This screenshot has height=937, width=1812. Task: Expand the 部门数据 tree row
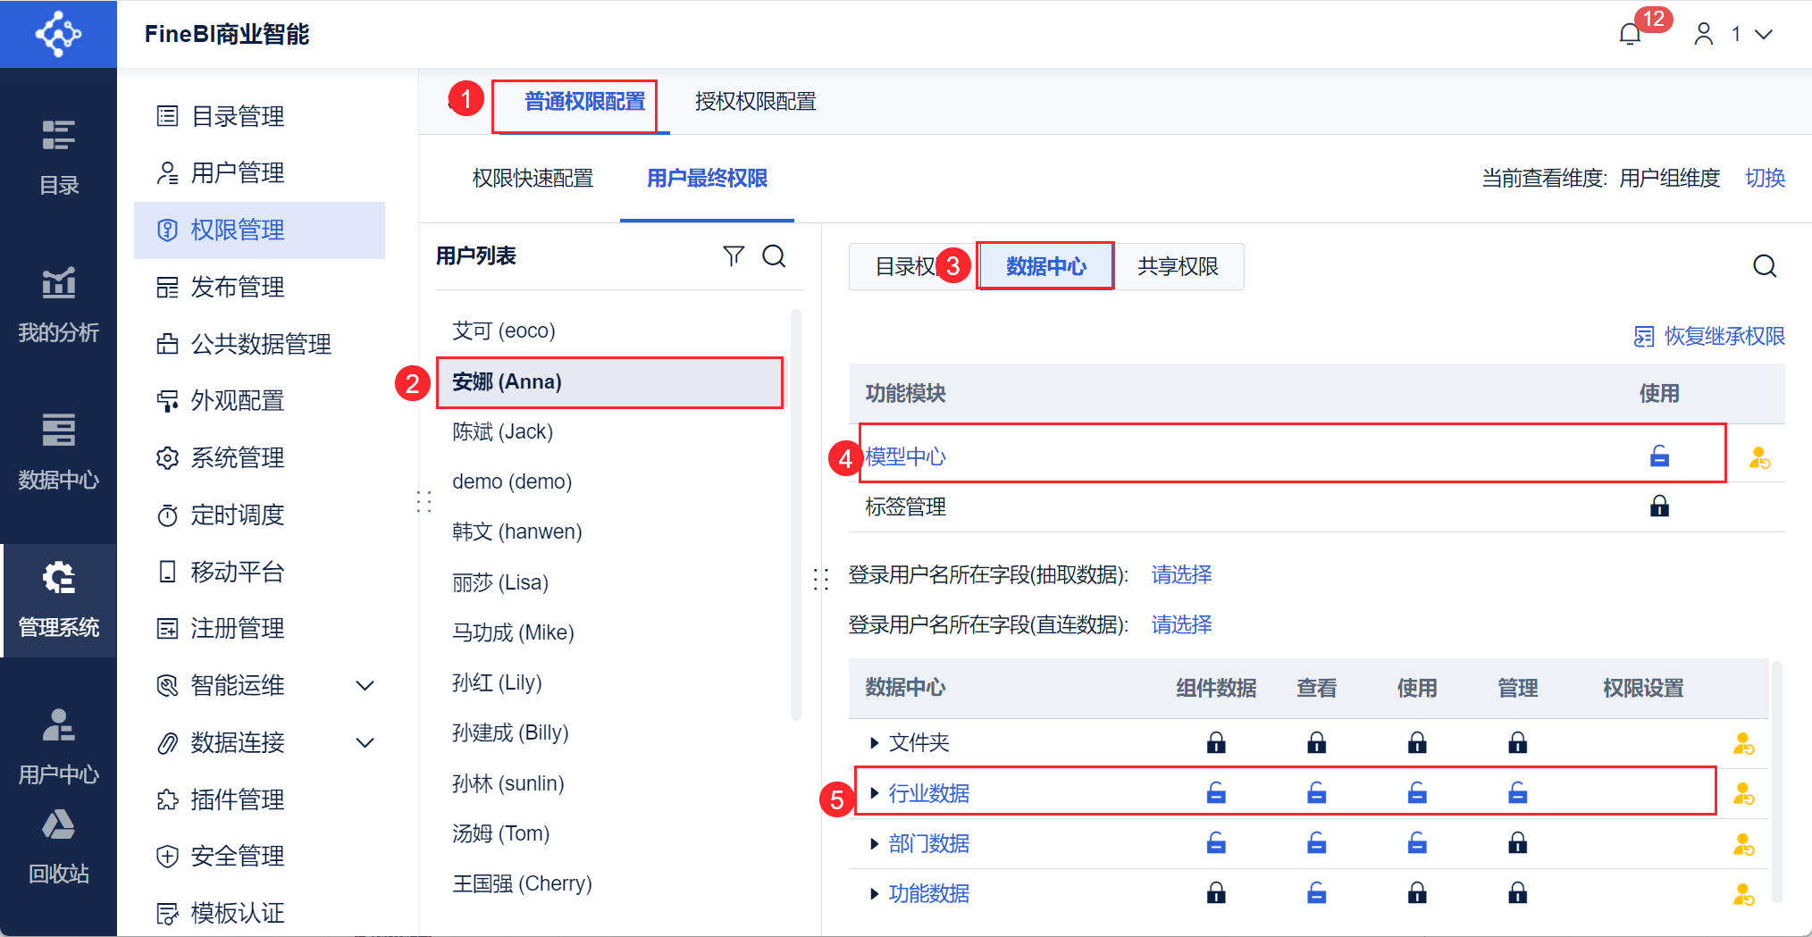pyautogui.click(x=875, y=843)
